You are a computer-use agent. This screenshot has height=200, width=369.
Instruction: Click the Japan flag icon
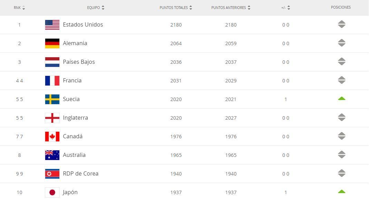click(x=52, y=192)
